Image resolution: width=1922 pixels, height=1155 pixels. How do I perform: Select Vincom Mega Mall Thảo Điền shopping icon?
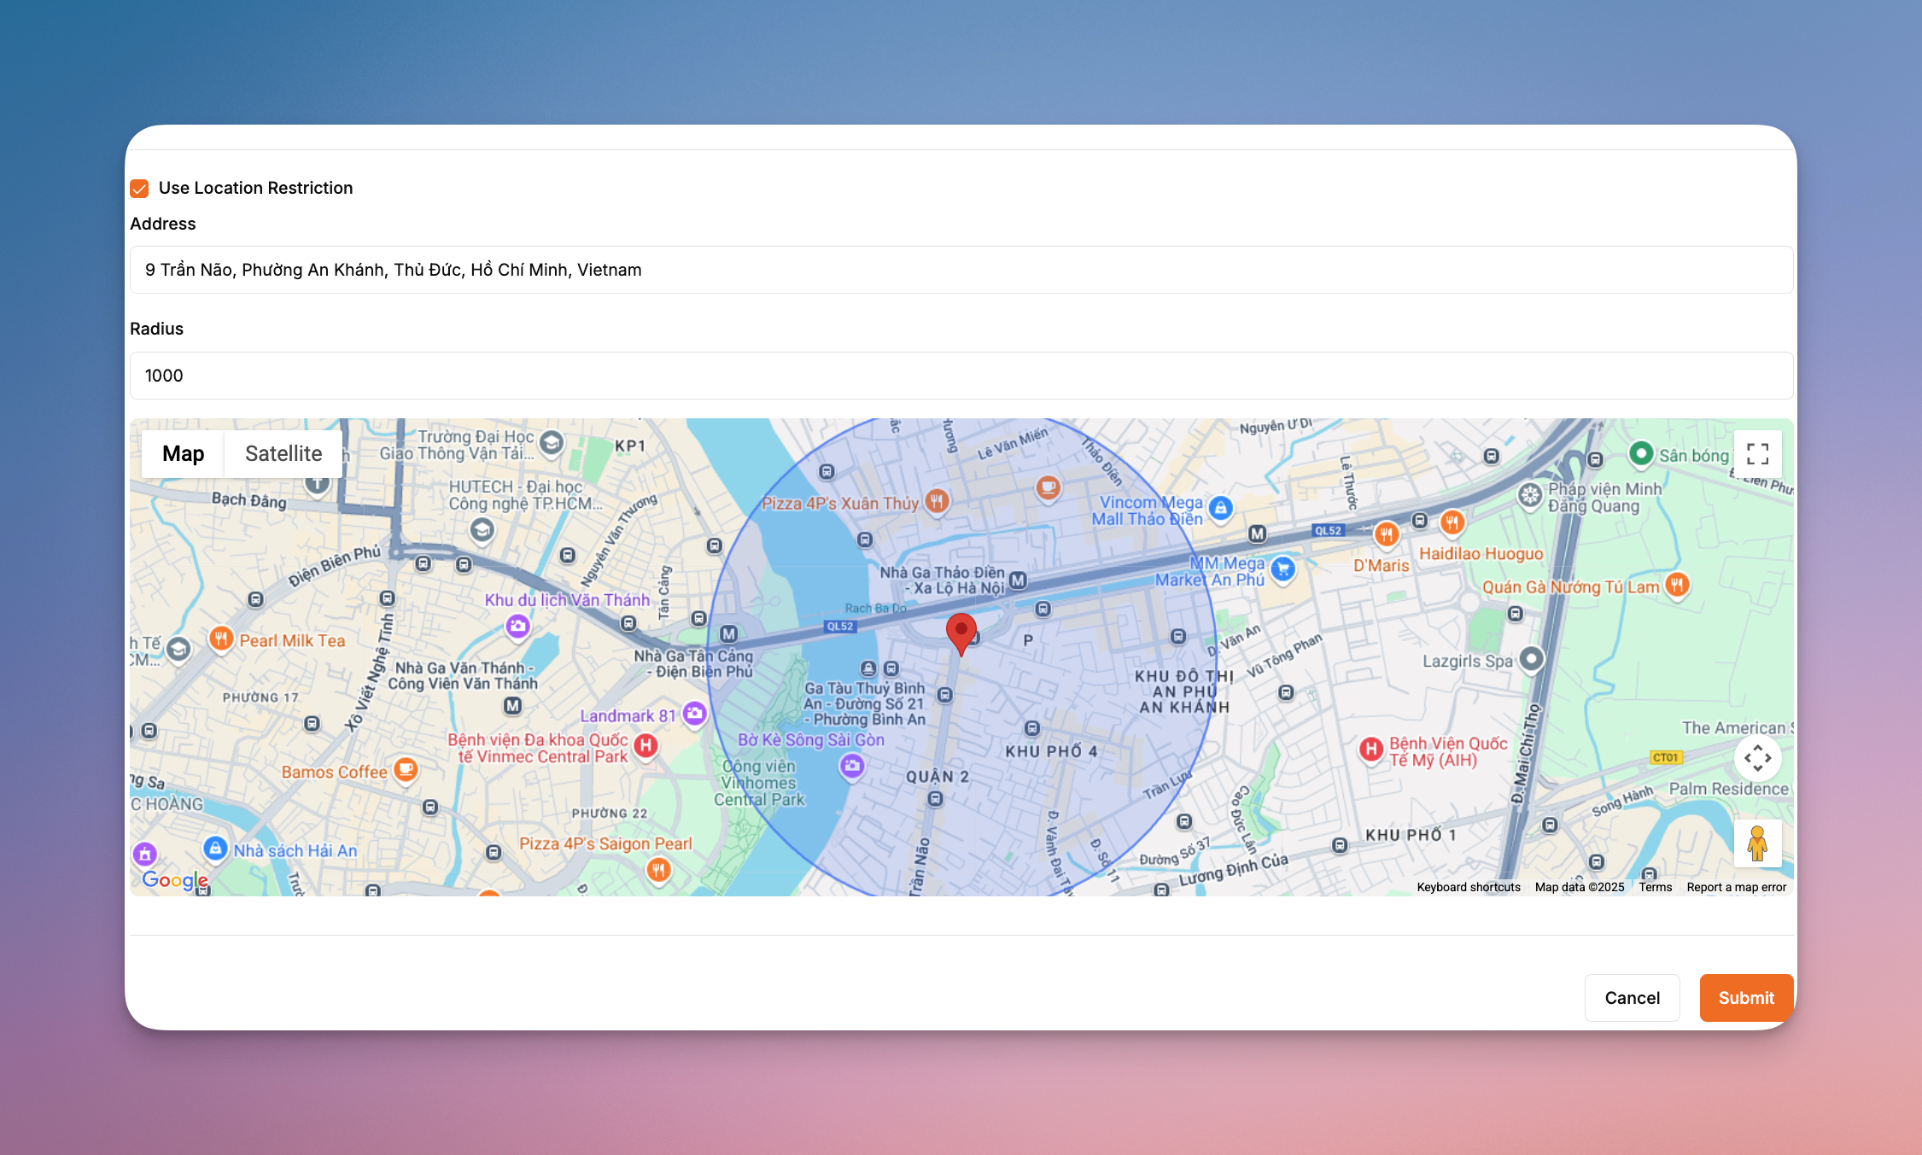coord(1221,508)
